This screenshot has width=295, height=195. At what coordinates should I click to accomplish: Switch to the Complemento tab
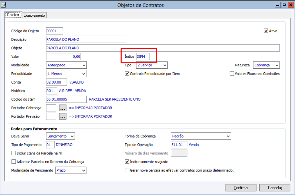coord(34,16)
